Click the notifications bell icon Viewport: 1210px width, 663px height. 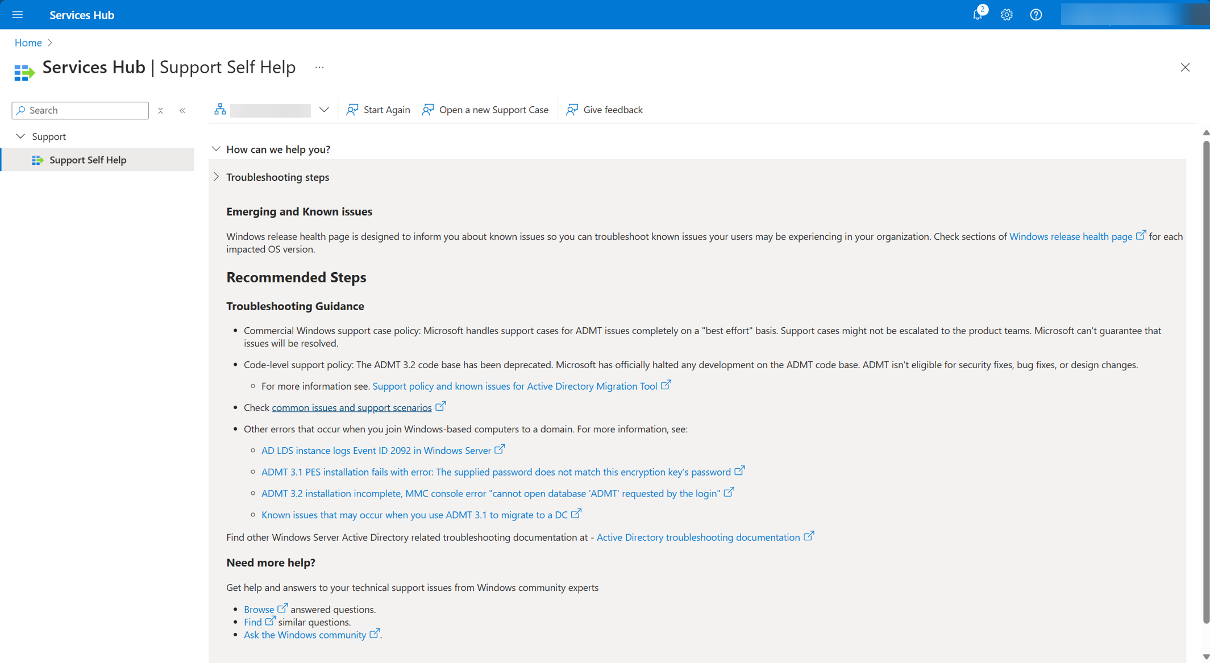click(979, 14)
